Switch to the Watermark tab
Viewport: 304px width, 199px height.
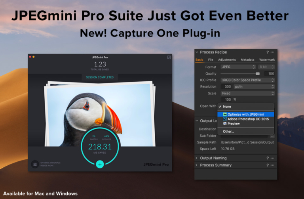point(267,59)
